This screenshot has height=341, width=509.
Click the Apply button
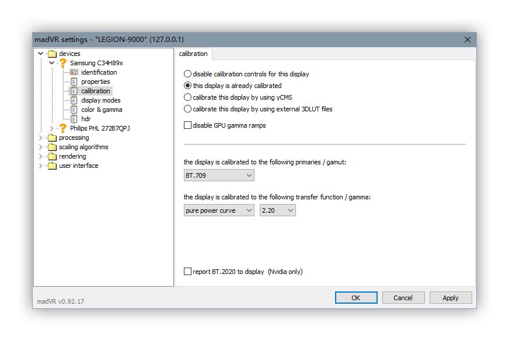tap(451, 298)
